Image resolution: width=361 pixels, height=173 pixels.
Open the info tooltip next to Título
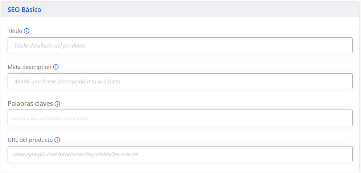[x=27, y=31]
